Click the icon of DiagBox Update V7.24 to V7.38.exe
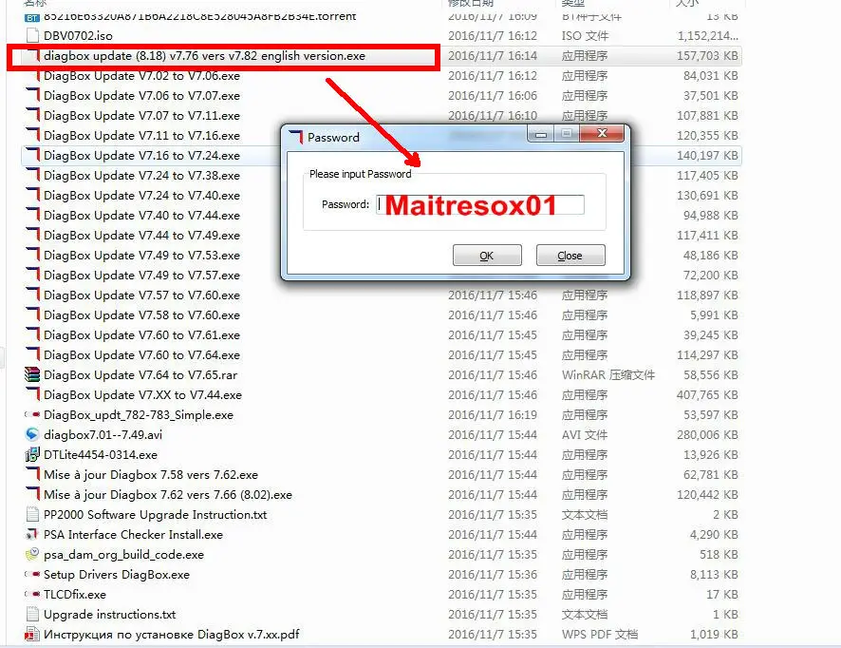841x648 pixels. point(32,176)
